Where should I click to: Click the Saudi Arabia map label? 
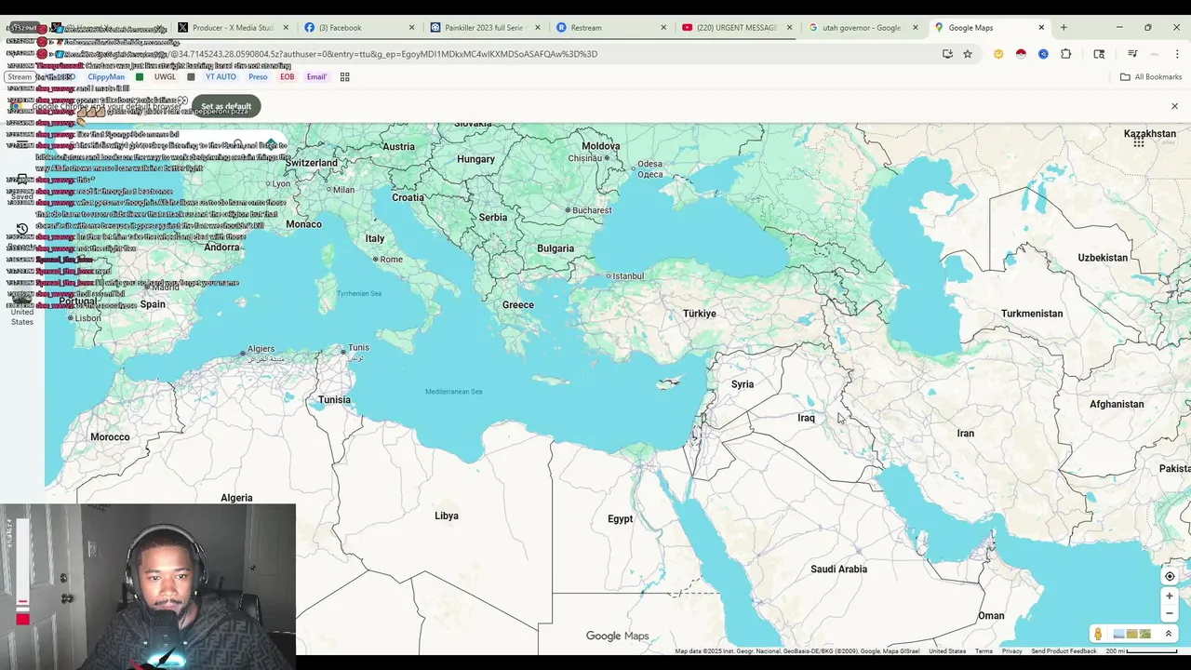pos(838,569)
